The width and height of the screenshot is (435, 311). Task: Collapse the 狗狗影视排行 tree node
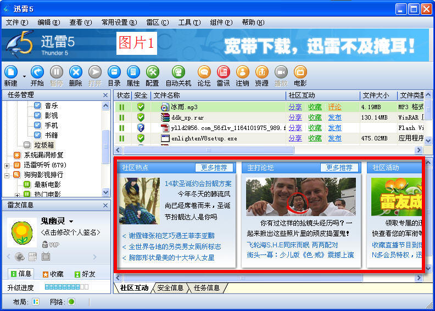click(x=7, y=176)
